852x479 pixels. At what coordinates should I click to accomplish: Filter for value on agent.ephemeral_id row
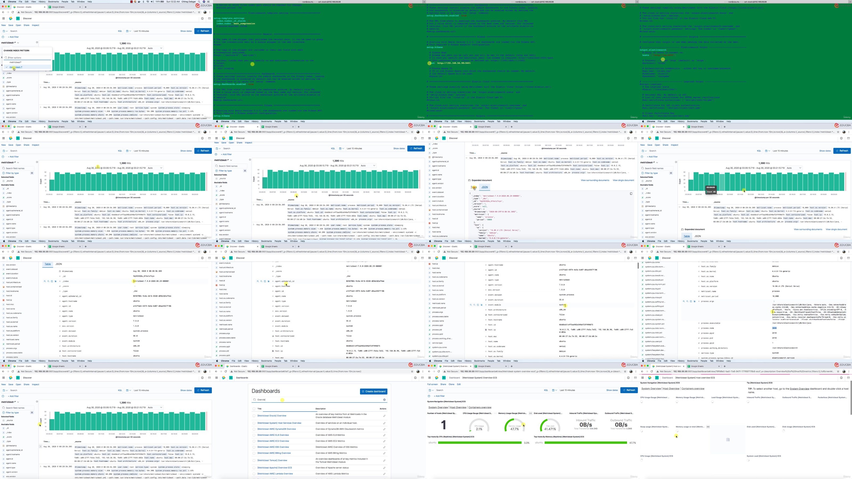tap(258, 281)
